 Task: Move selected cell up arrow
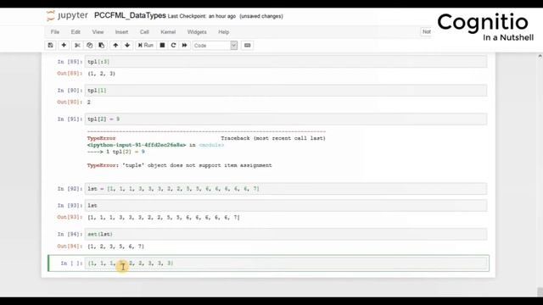point(115,45)
